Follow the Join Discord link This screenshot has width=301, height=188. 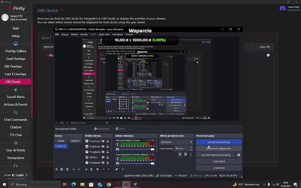293,10
